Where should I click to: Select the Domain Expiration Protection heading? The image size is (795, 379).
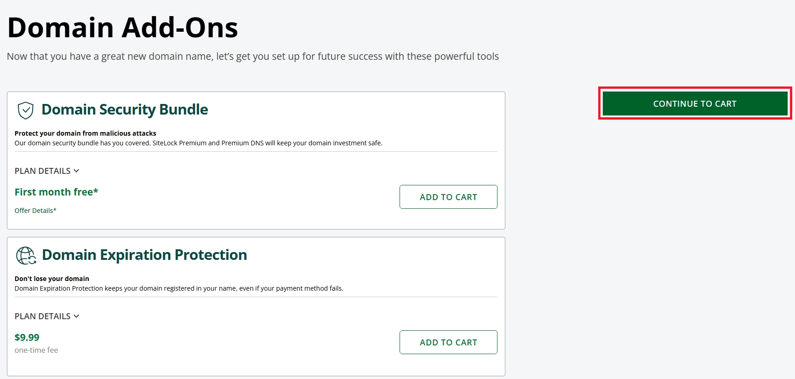pyautogui.click(x=144, y=255)
